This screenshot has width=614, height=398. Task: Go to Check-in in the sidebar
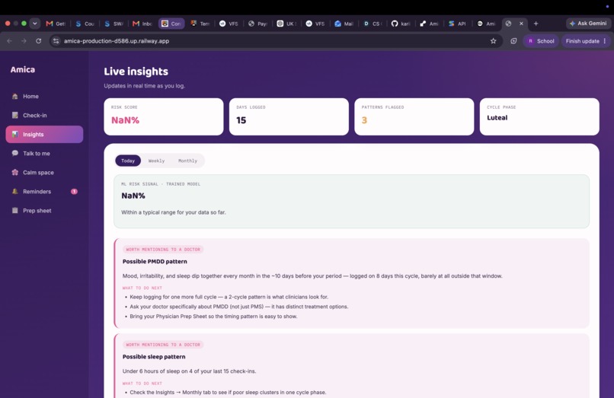click(44, 116)
